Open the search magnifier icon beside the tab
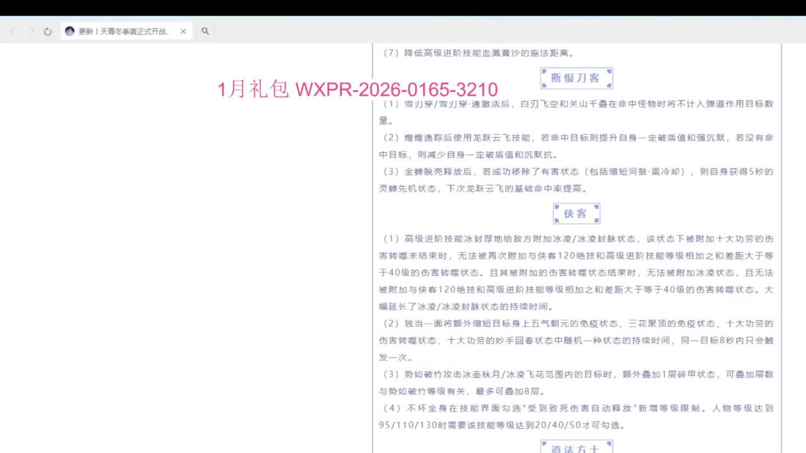This screenshot has height=453, width=806. point(205,31)
